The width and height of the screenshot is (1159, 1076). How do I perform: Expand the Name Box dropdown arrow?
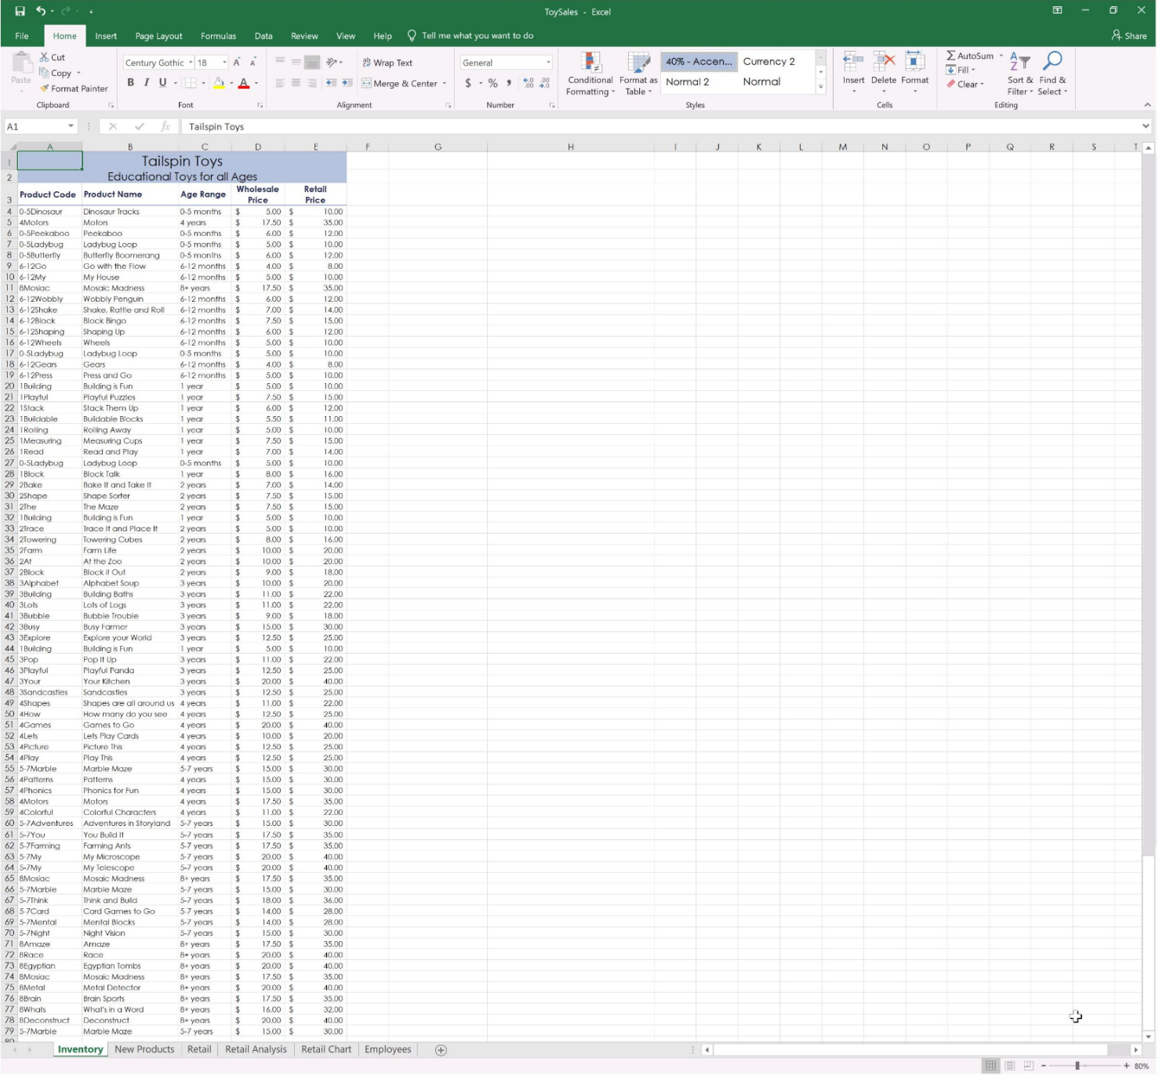[x=71, y=126]
